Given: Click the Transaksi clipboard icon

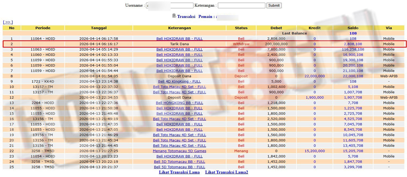Looking at the screenshot, I should click(174, 16).
